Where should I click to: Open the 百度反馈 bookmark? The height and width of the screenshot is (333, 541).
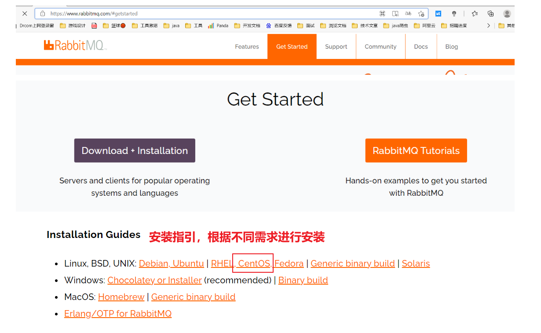pos(279,26)
